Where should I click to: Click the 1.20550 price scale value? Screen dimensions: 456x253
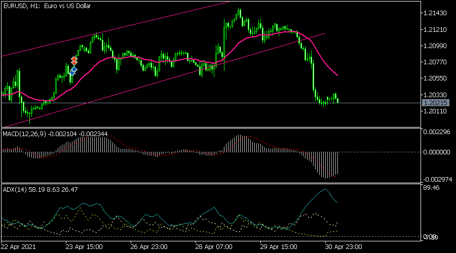point(435,78)
